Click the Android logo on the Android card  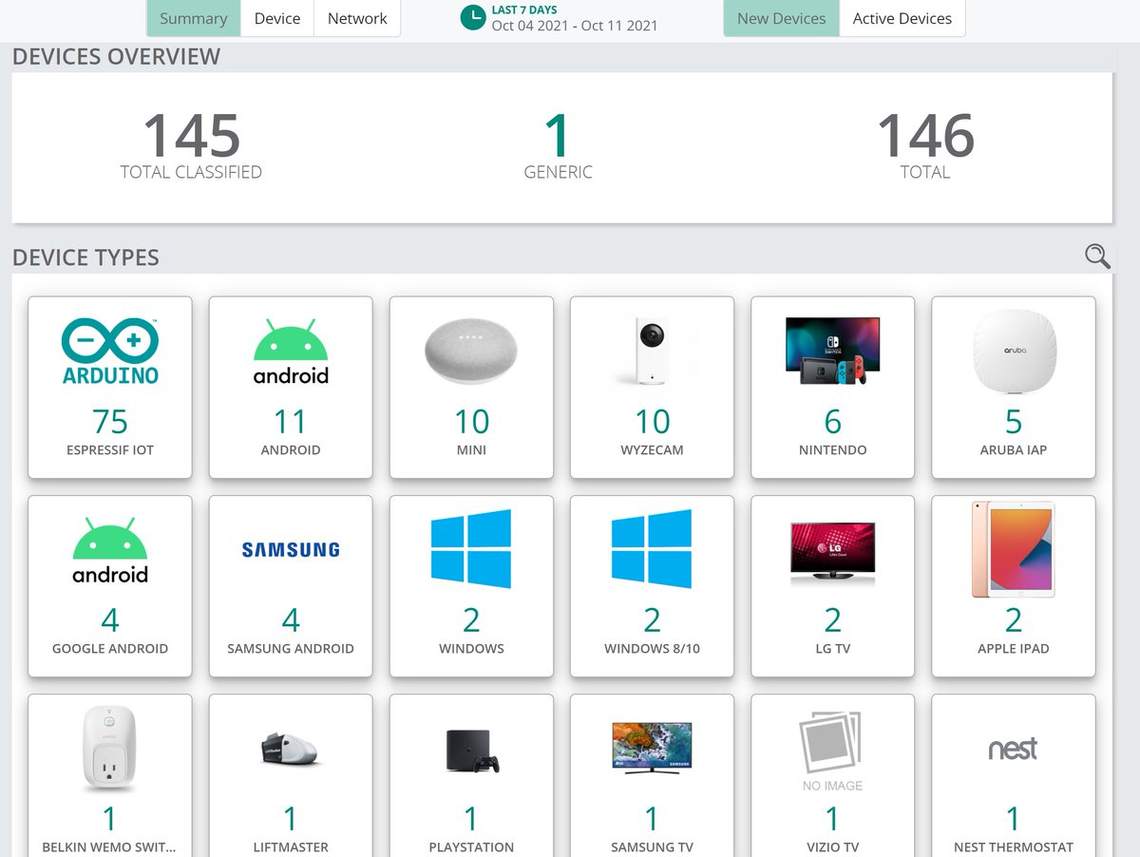tap(291, 351)
